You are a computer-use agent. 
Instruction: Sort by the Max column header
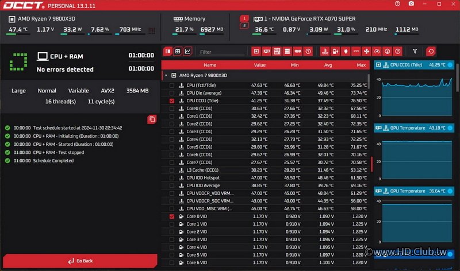361,65
